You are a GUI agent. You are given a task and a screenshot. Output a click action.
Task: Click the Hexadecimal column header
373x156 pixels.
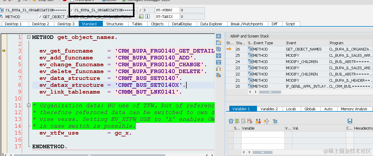coord(363,128)
